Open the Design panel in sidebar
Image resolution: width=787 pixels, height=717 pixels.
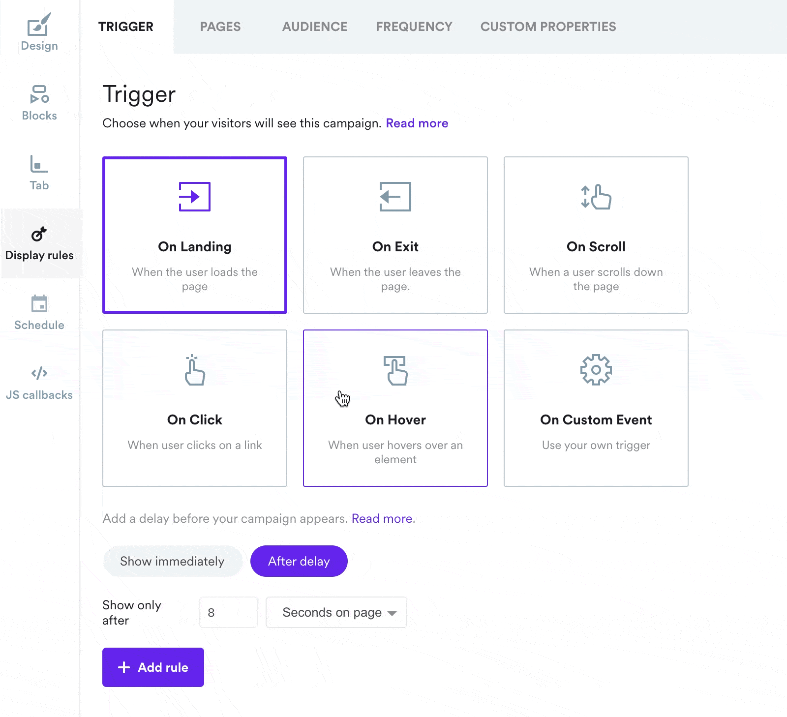(x=39, y=32)
